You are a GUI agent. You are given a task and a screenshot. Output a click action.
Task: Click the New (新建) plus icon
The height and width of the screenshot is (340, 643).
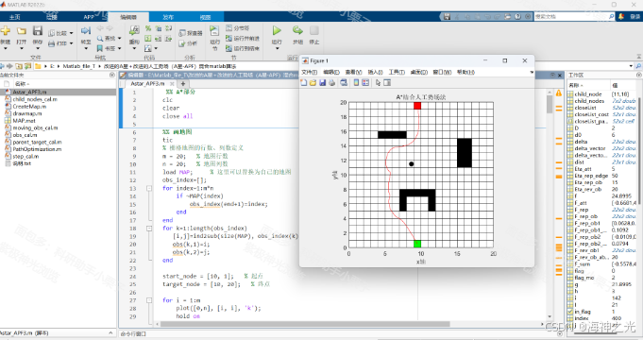click(x=6, y=30)
